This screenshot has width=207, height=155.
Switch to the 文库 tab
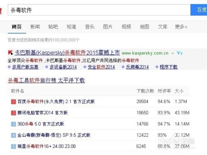(x=163, y=27)
